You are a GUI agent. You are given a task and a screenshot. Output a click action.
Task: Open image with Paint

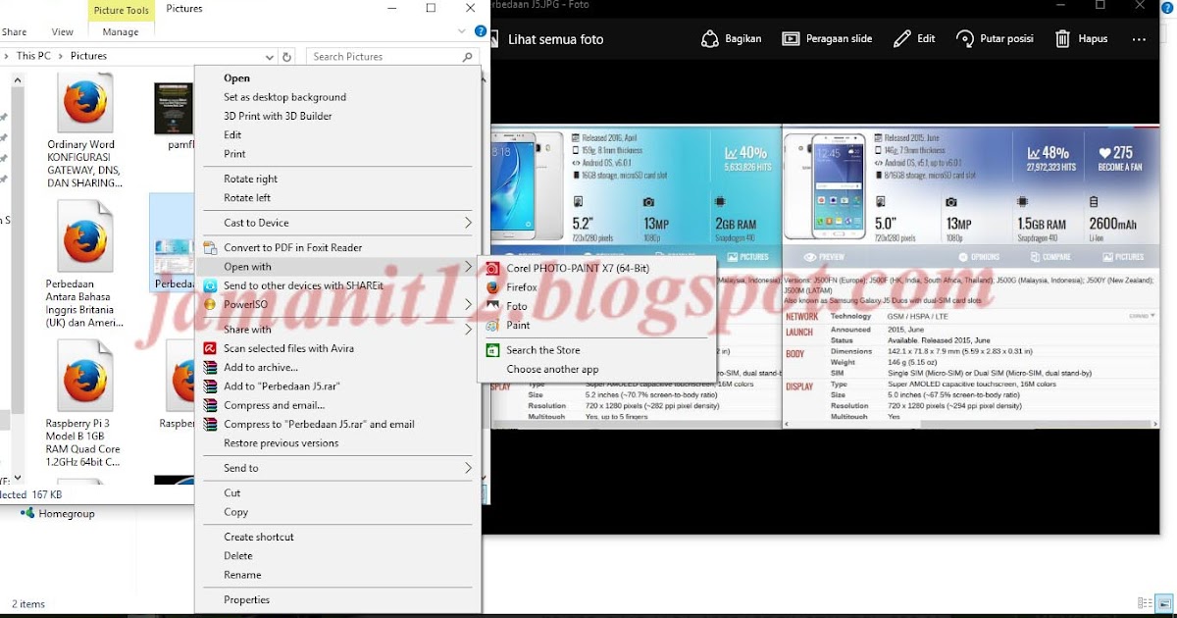point(518,325)
